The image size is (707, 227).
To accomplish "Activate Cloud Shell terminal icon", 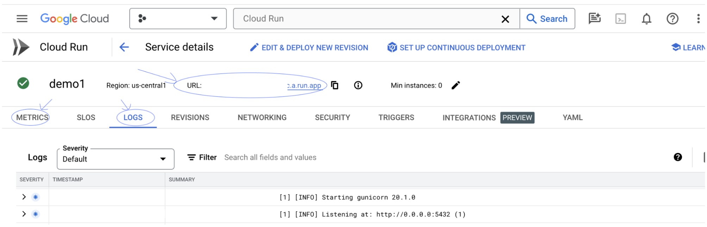I will tap(620, 19).
